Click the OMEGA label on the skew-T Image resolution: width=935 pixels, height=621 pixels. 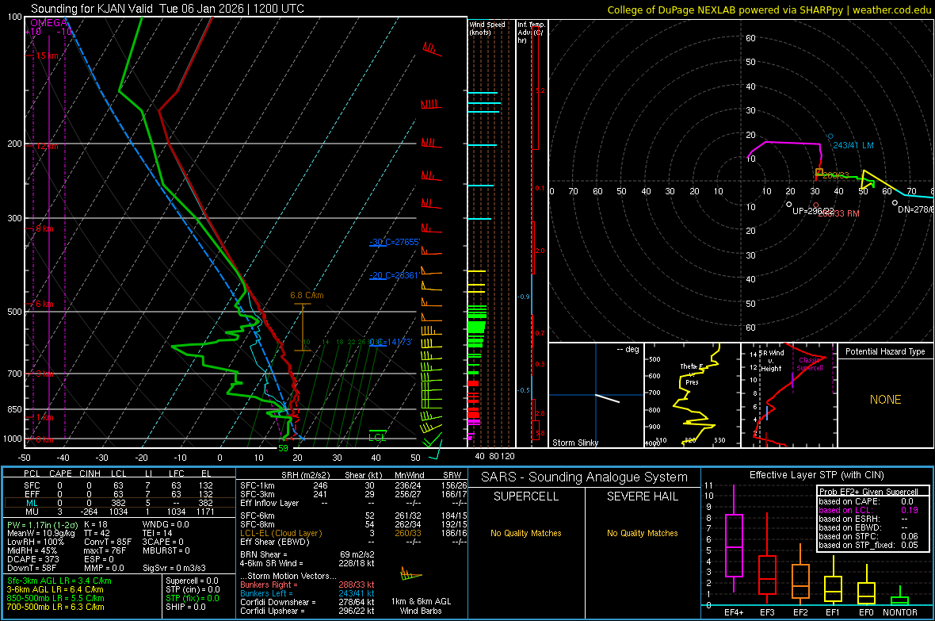click(x=48, y=23)
